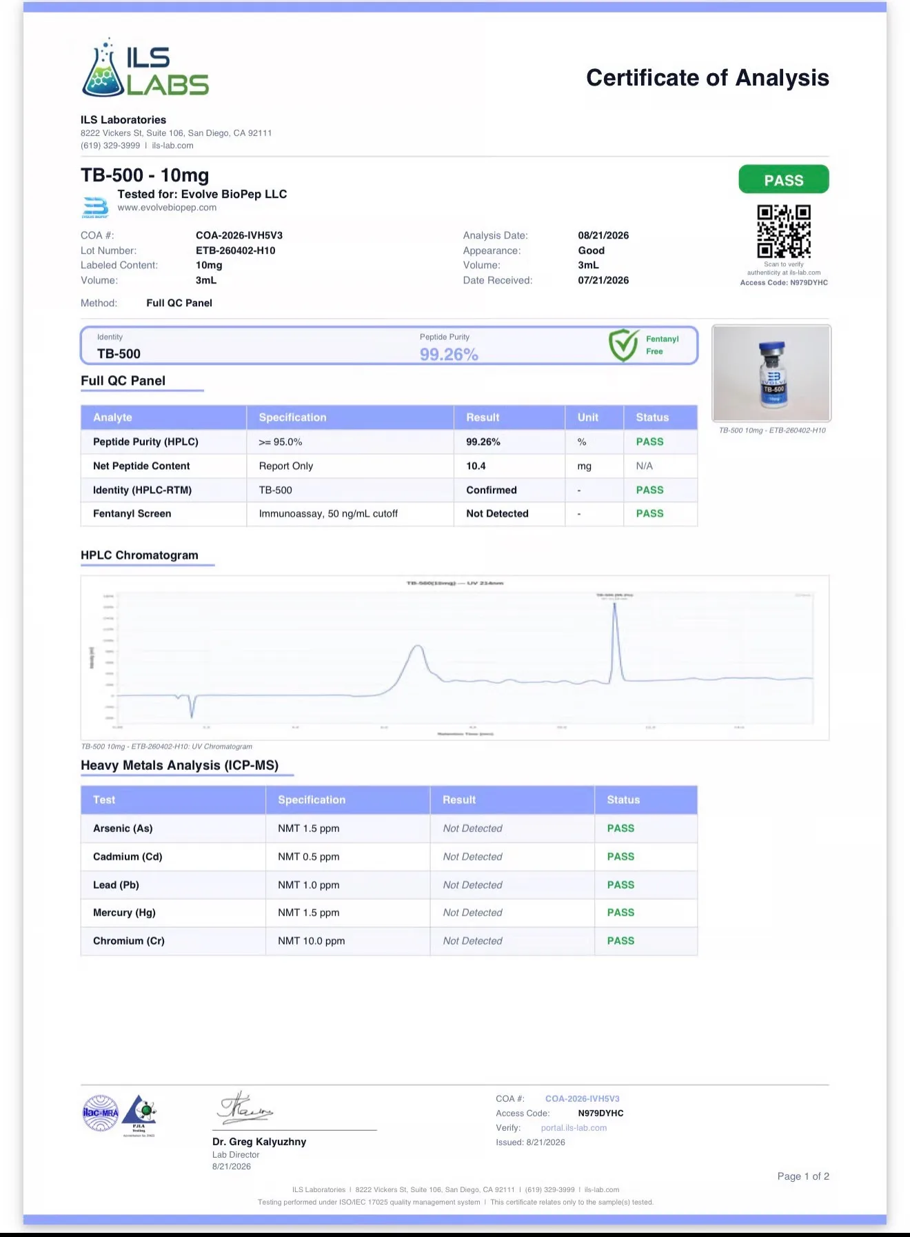This screenshot has height=1237, width=910.
Task: Click the footer COA-2026-IVH5V3 link
Action: [583, 1099]
